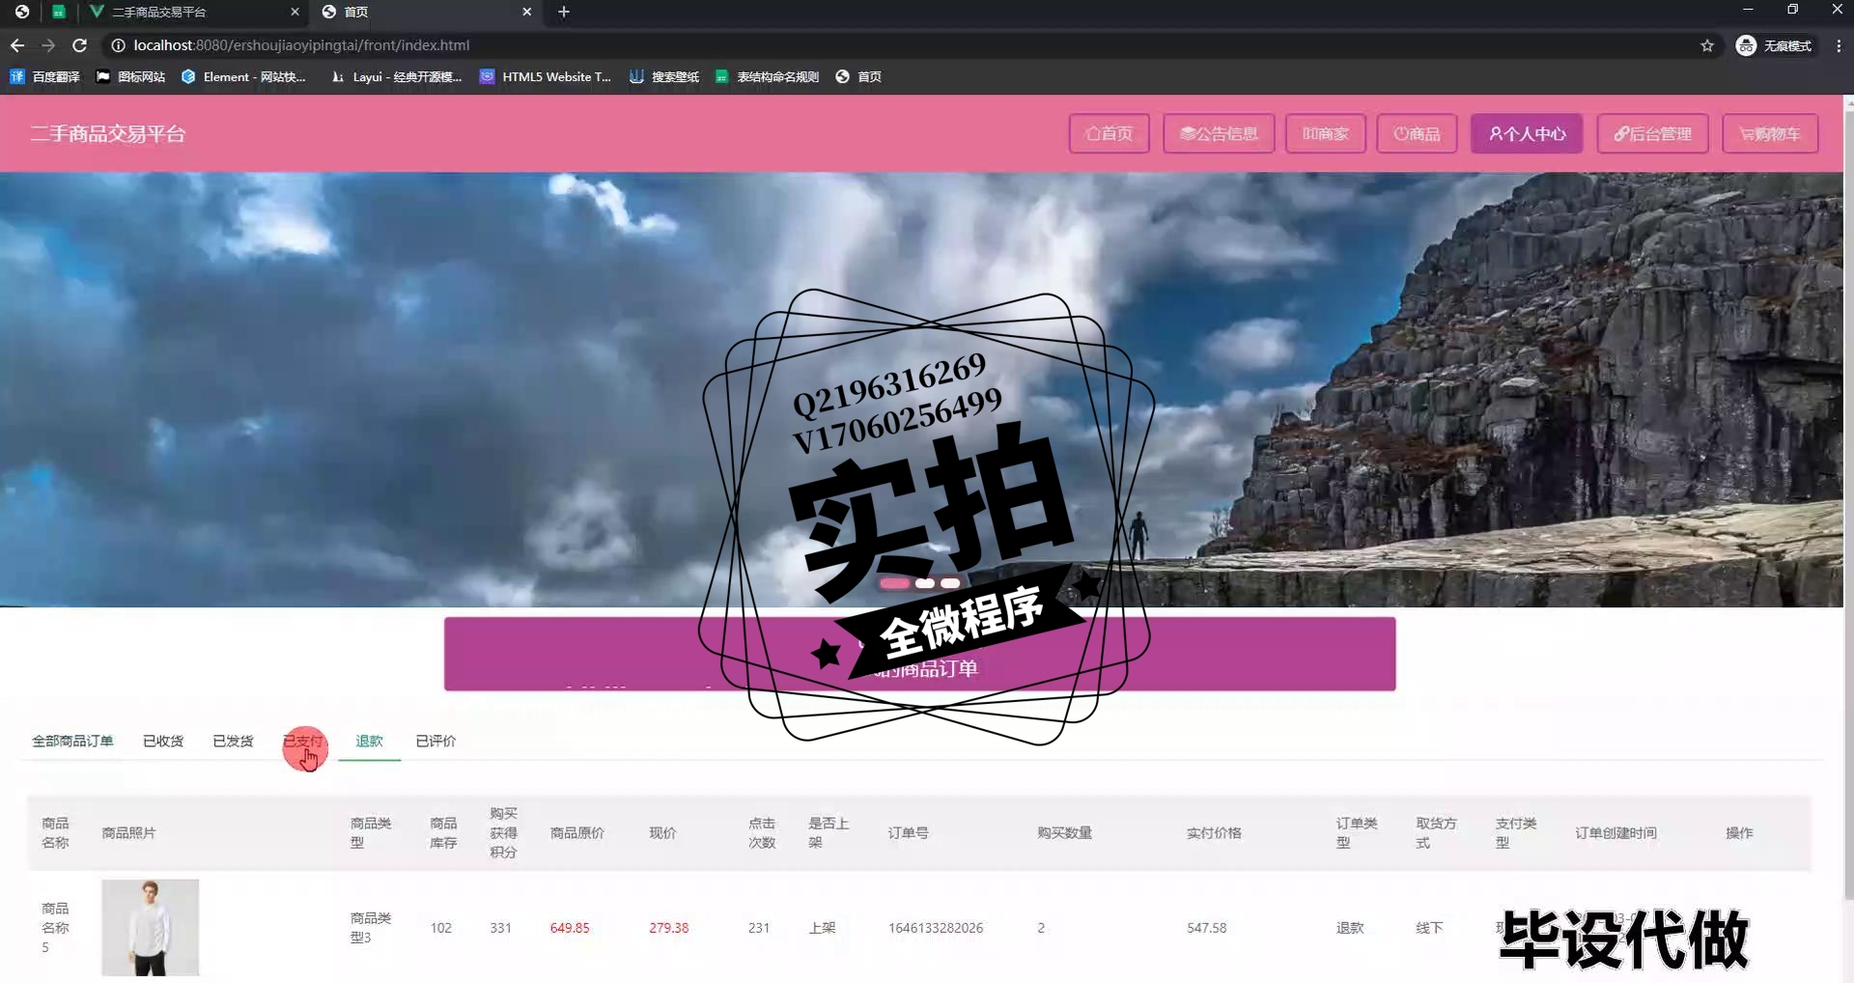Open the 商品 navigation button
This screenshot has height=983, width=1854.
(1417, 133)
